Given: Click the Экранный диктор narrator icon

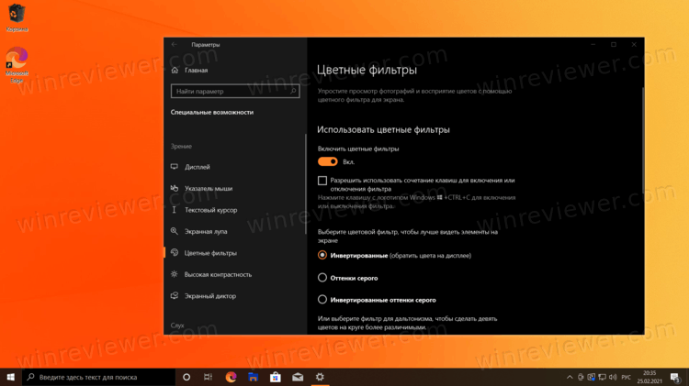Looking at the screenshot, I should 175,295.
